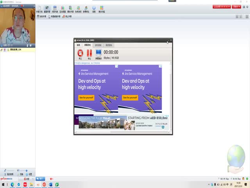The height and width of the screenshot is (188, 250).
Task: Click the red Stop record button in oCam
Action: coord(80,53)
